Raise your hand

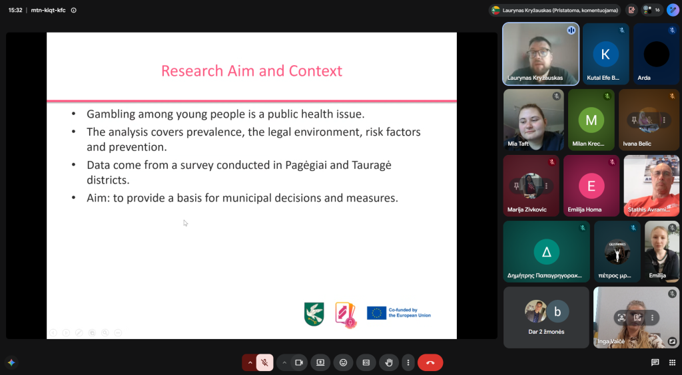tap(389, 362)
